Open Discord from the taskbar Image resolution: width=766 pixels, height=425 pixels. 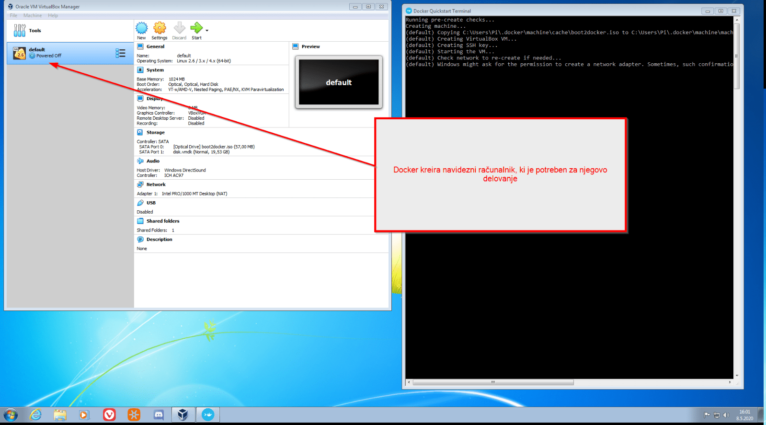click(159, 415)
